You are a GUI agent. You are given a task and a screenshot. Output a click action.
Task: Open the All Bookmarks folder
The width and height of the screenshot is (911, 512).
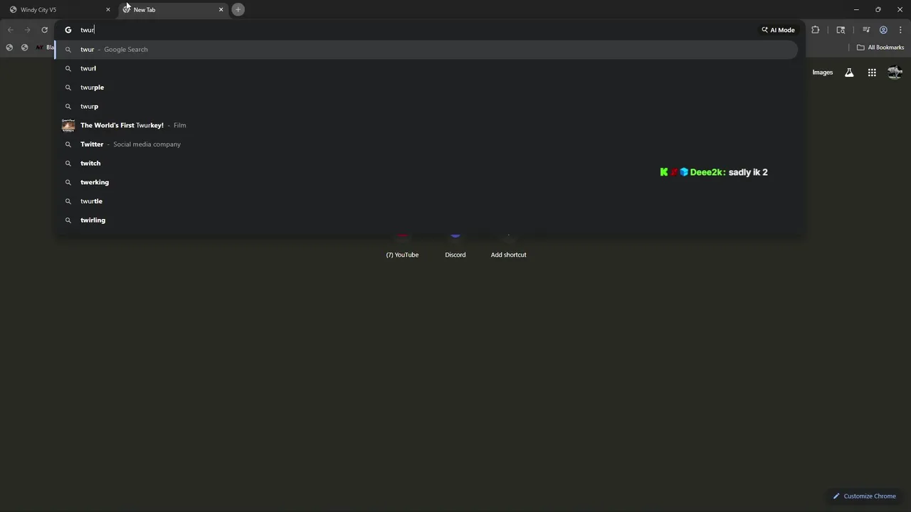point(880,48)
